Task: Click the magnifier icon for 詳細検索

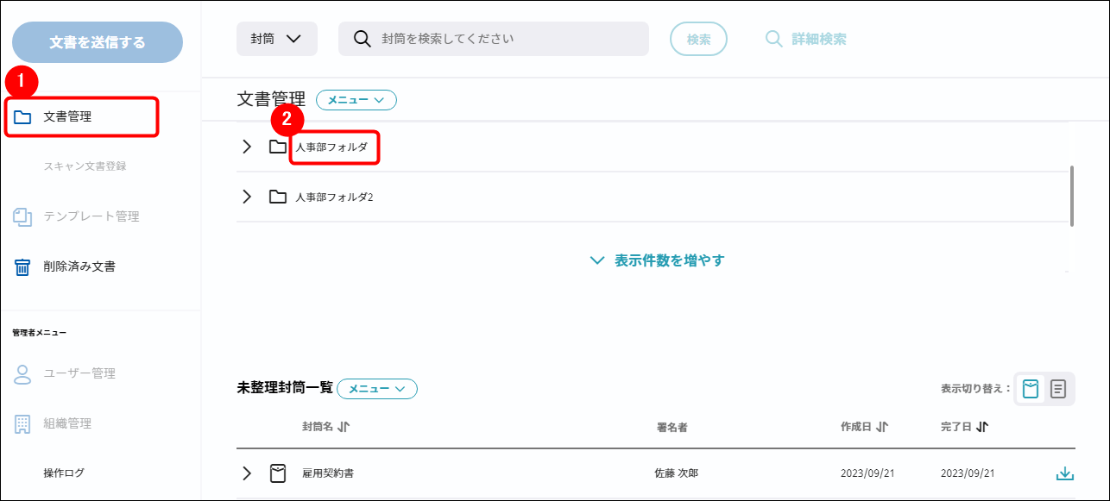Action: [774, 39]
